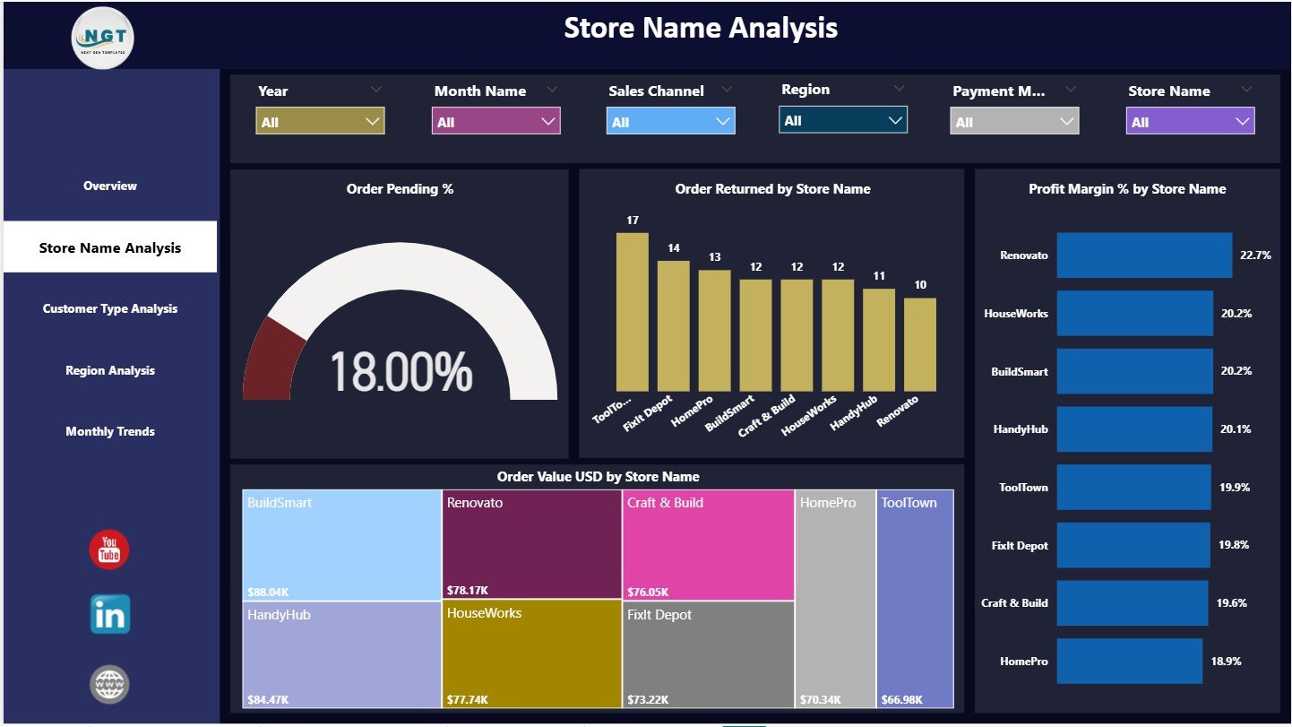The image size is (1292, 727).
Task: Expand the Store Name filter dropdown
Action: point(1243,120)
